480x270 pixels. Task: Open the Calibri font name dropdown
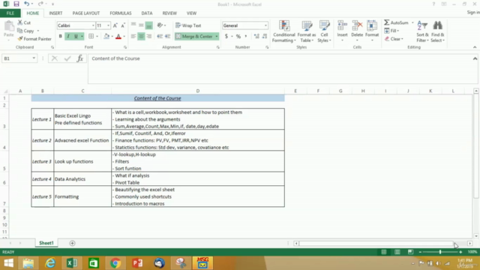(93, 25)
